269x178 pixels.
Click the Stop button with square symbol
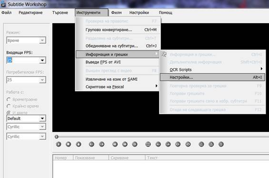(x=68, y=144)
